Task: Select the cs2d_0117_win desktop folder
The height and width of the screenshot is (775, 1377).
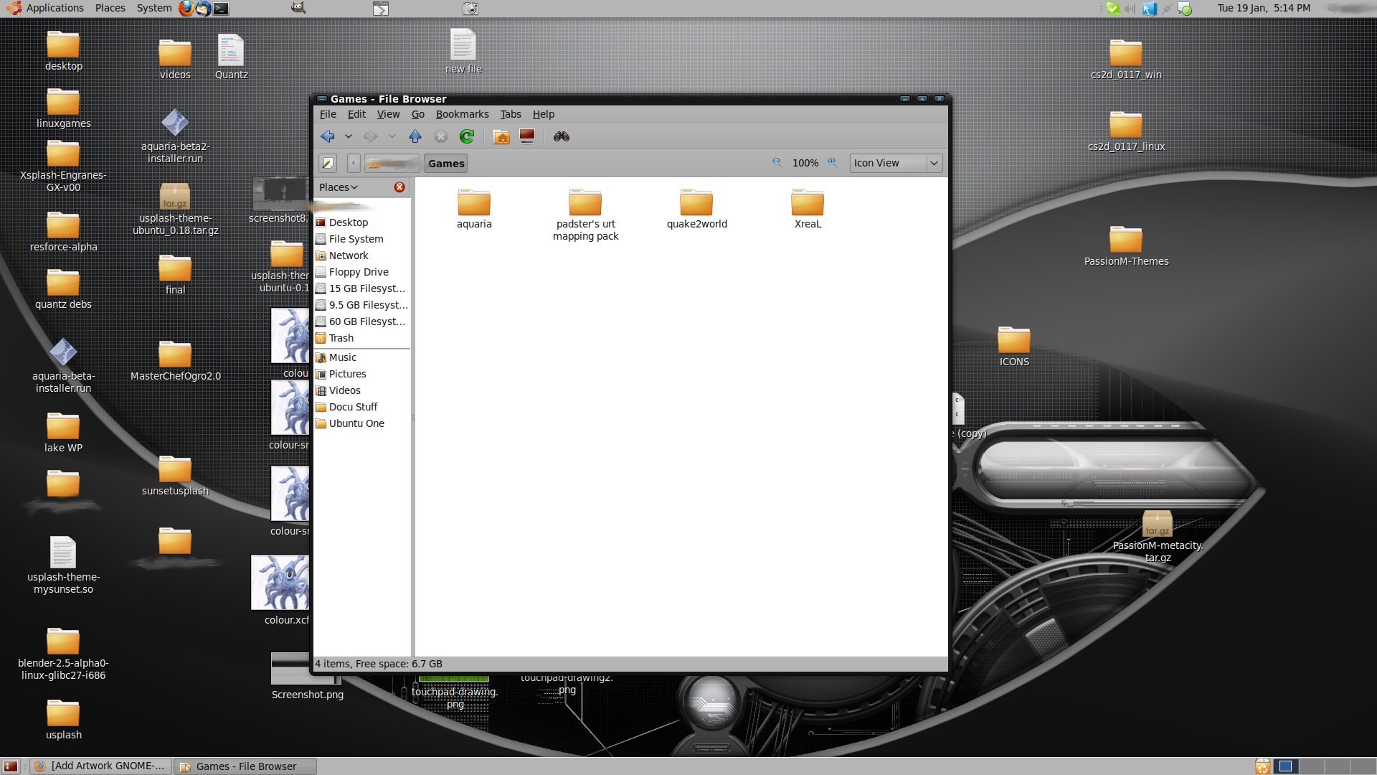Action: coord(1126,60)
